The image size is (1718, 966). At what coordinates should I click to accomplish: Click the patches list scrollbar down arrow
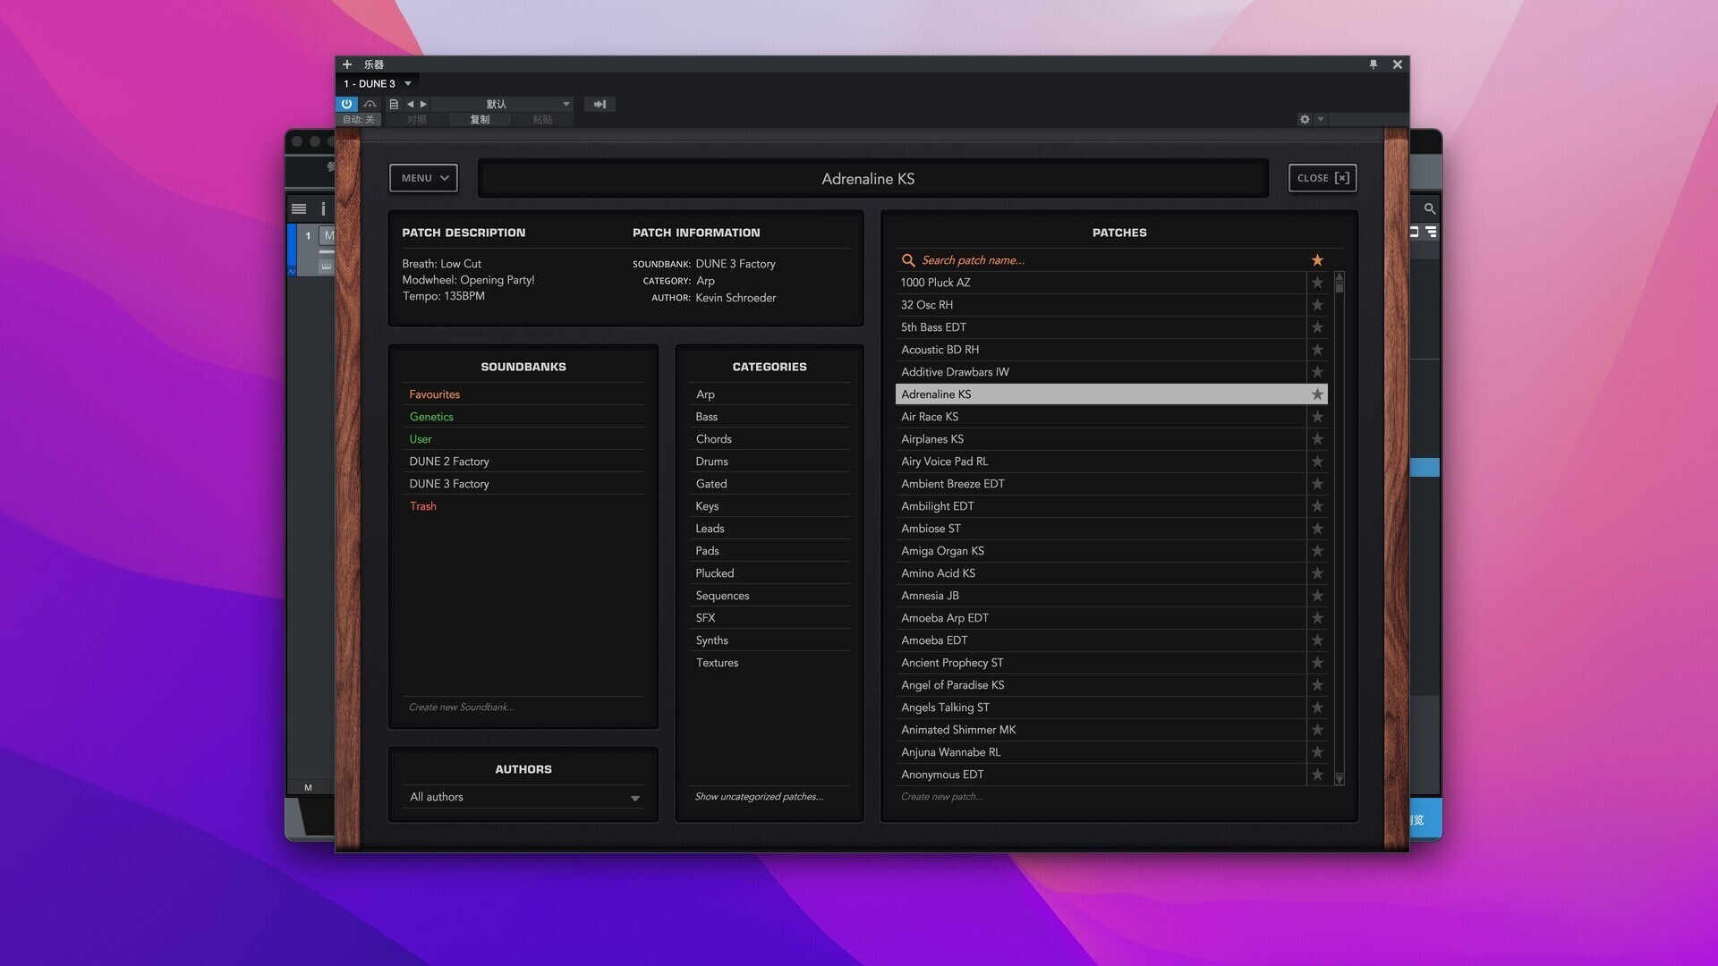click(1340, 780)
